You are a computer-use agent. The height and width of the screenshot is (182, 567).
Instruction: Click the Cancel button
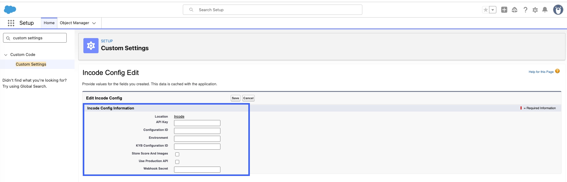pyautogui.click(x=248, y=98)
